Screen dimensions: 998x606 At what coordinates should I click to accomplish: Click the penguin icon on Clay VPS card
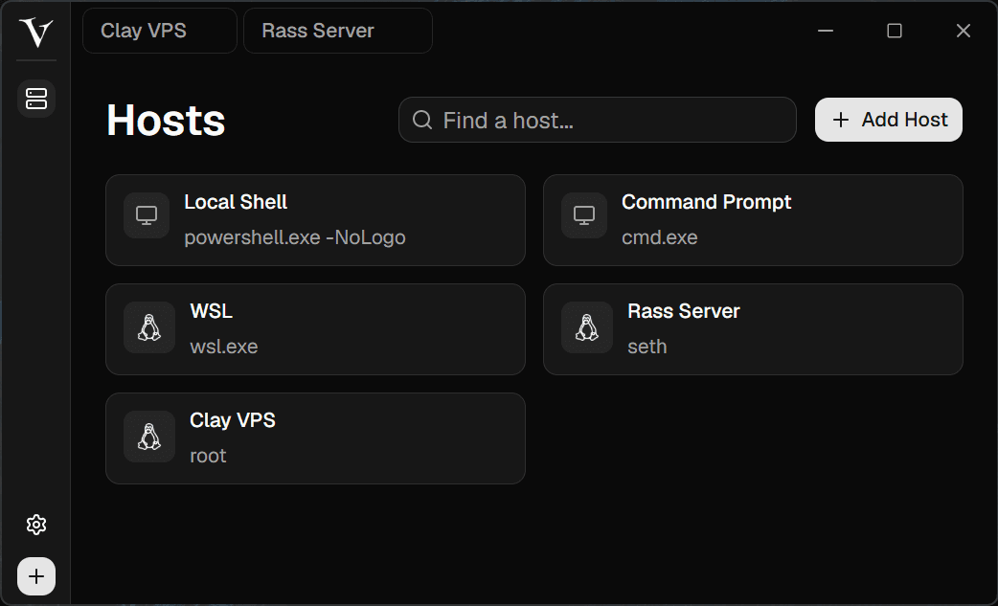click(x=149, y=437)
